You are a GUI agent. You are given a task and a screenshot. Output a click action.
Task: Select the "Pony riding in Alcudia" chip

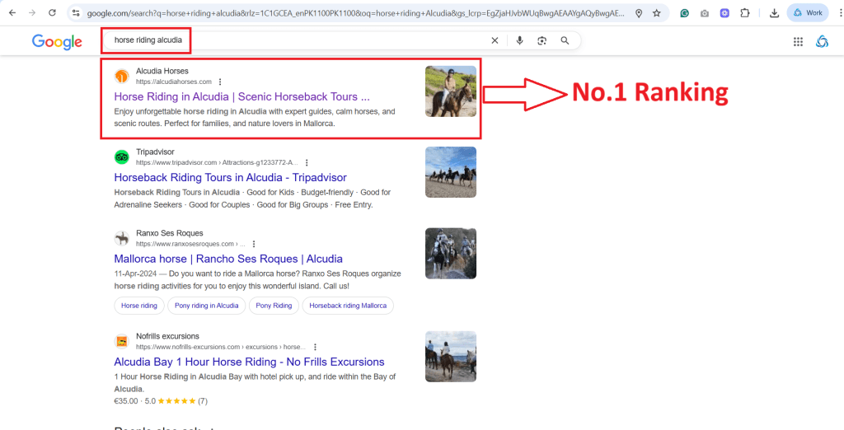[206, 306]
